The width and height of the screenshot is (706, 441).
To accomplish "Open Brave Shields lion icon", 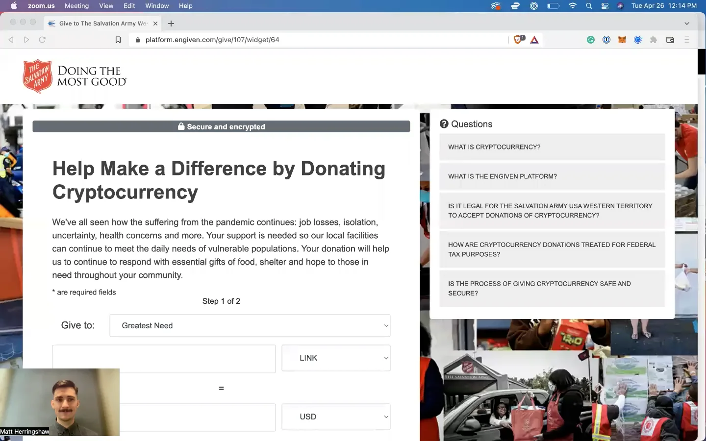I will [519, 40].
